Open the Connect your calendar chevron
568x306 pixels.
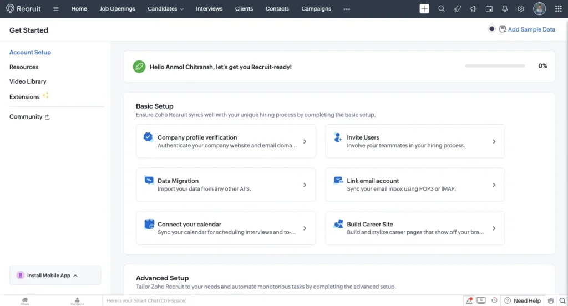[x=305, y=228]
